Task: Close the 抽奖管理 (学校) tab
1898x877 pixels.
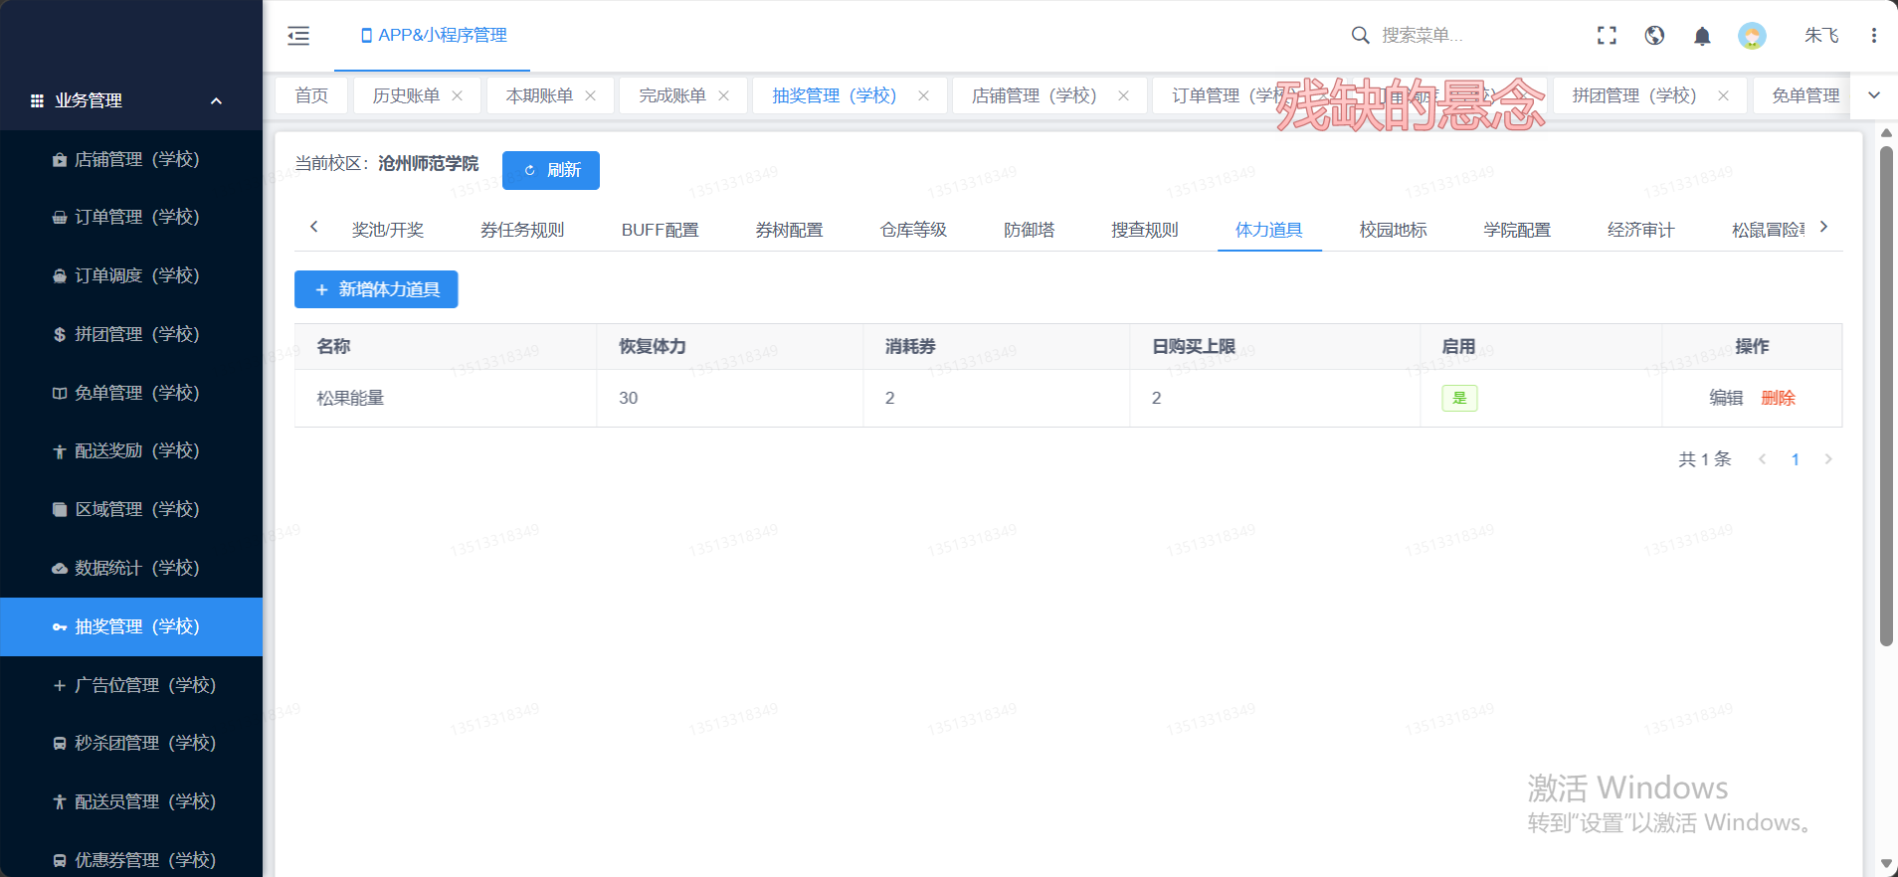Action: point(923,95)
